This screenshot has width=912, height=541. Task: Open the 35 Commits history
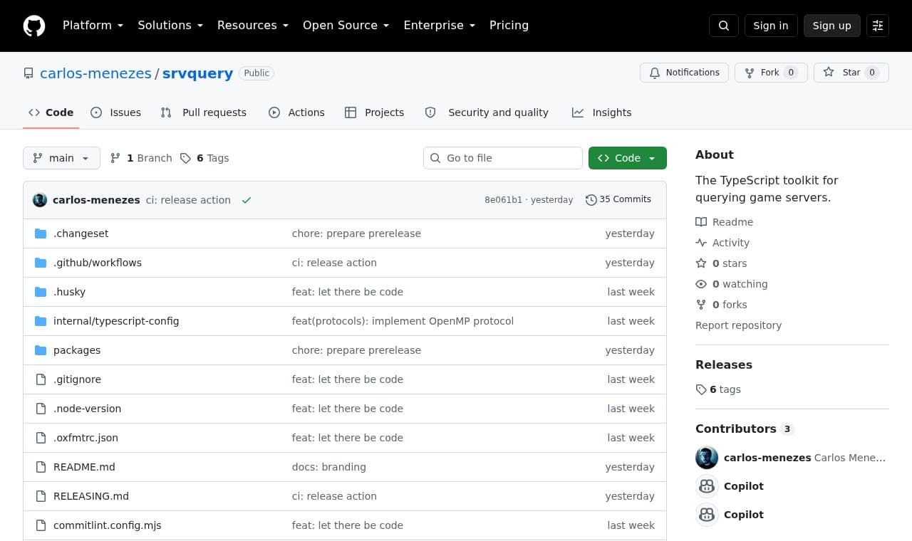pos(618,199)
